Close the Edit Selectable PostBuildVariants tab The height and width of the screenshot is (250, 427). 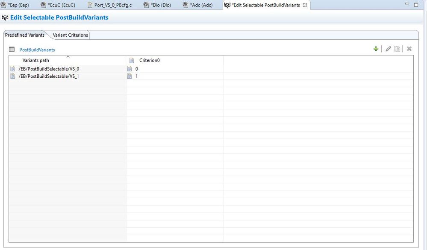(305, 5)
